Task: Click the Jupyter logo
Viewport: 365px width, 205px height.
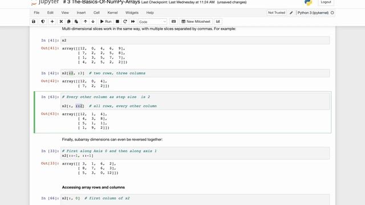Action: point(45,2)
